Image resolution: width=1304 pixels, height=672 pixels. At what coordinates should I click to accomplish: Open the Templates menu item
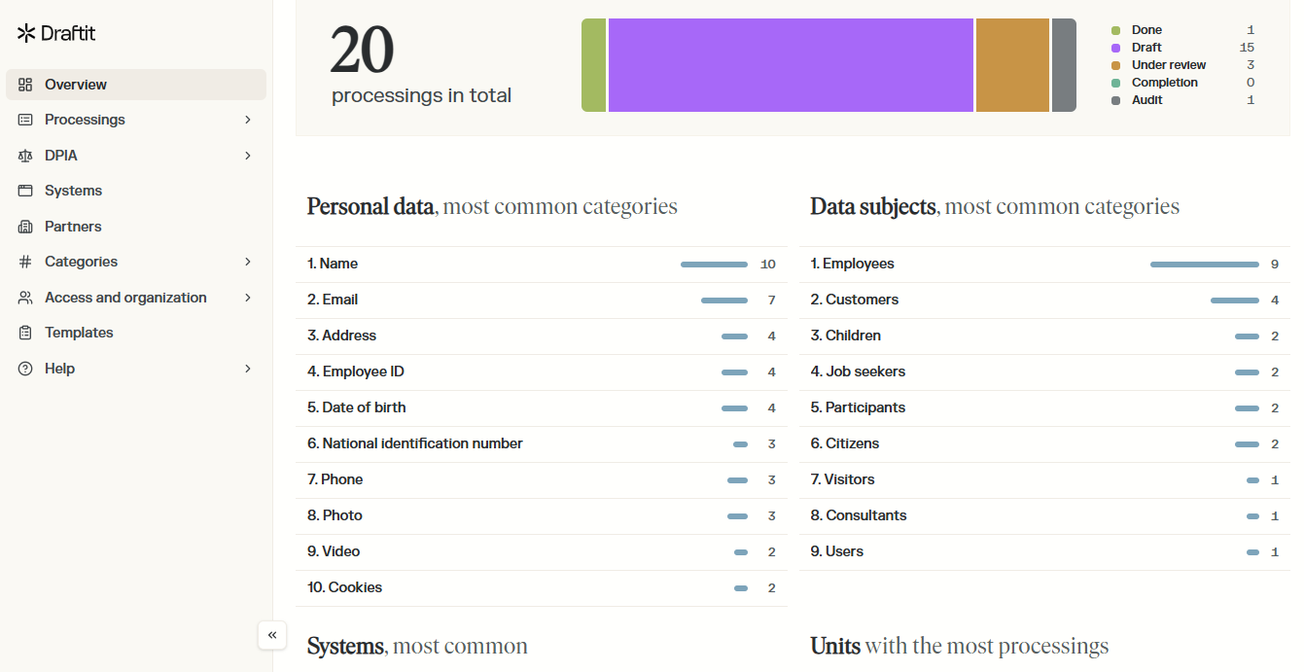79,333
